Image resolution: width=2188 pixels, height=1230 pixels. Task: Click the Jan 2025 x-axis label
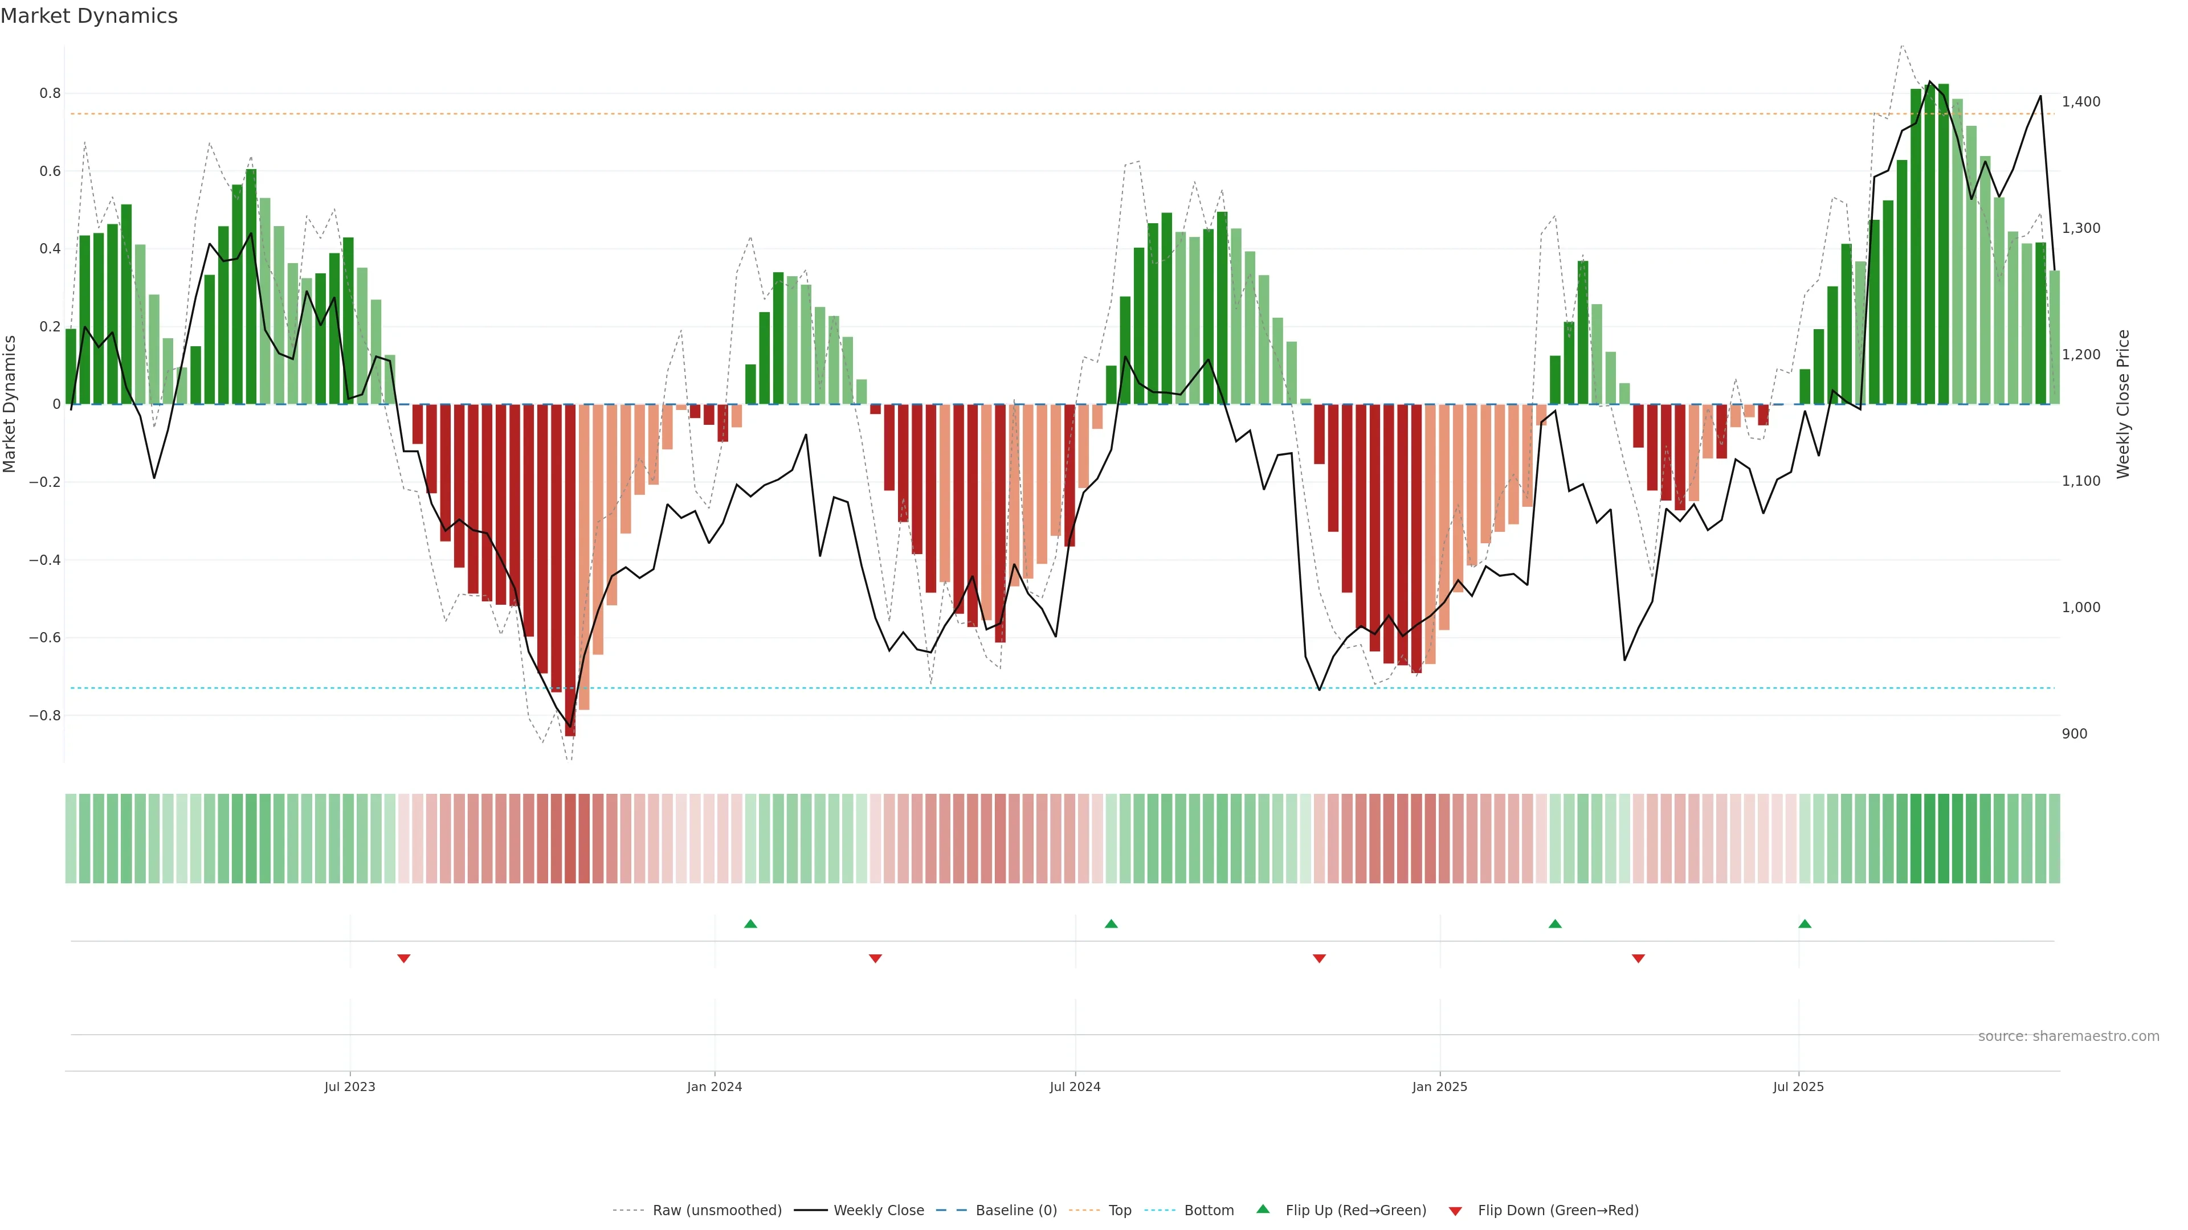click(x=1440, y=1086)
